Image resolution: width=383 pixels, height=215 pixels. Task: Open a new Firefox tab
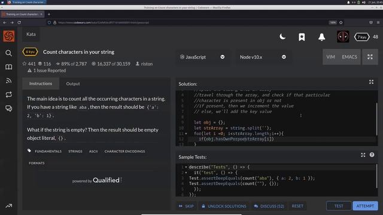pos(49,14)
